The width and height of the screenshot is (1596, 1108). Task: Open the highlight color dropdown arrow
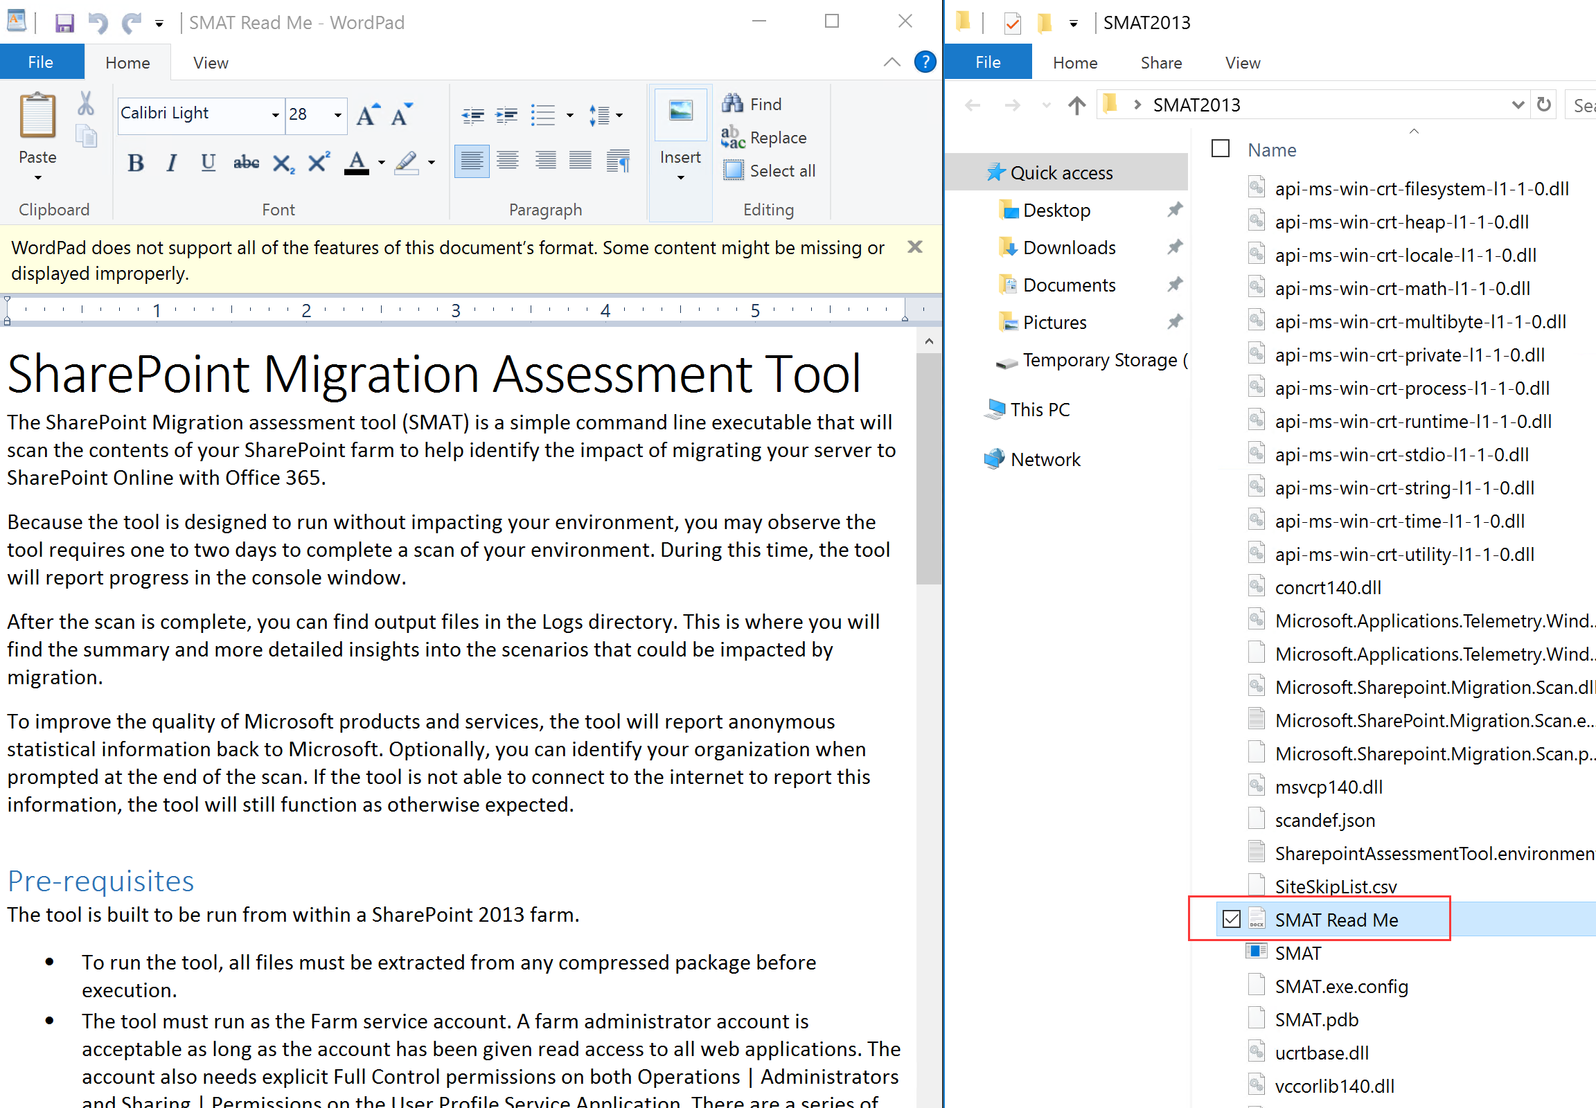pos(432,163)
